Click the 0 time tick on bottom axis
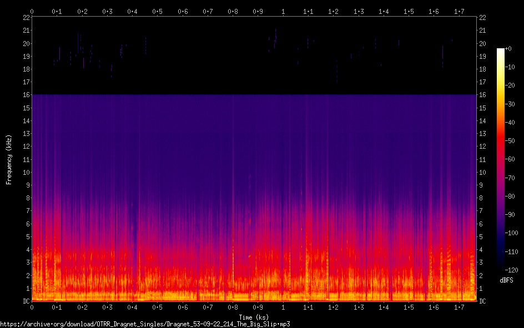Viewport: 524px width, 328px height. (32, 307)
